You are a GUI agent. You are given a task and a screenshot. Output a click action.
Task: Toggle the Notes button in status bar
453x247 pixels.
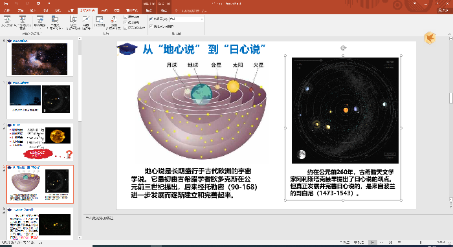345,242
